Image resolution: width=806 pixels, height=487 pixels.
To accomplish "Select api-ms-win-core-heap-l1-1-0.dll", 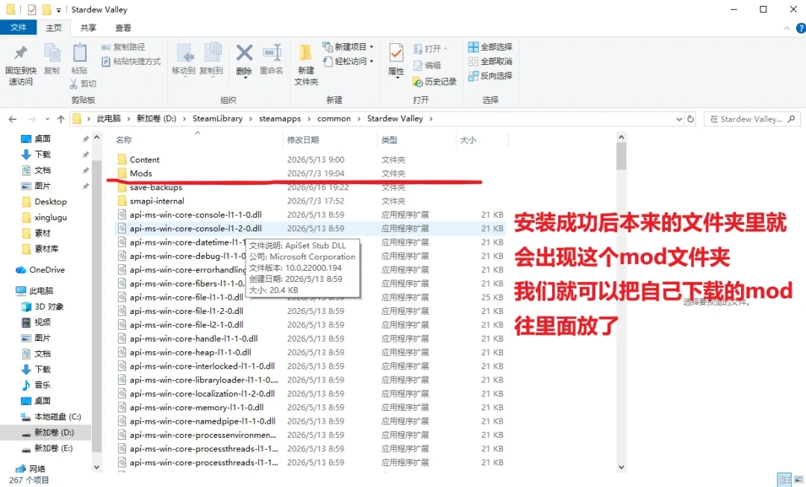I will click(190, 353).
